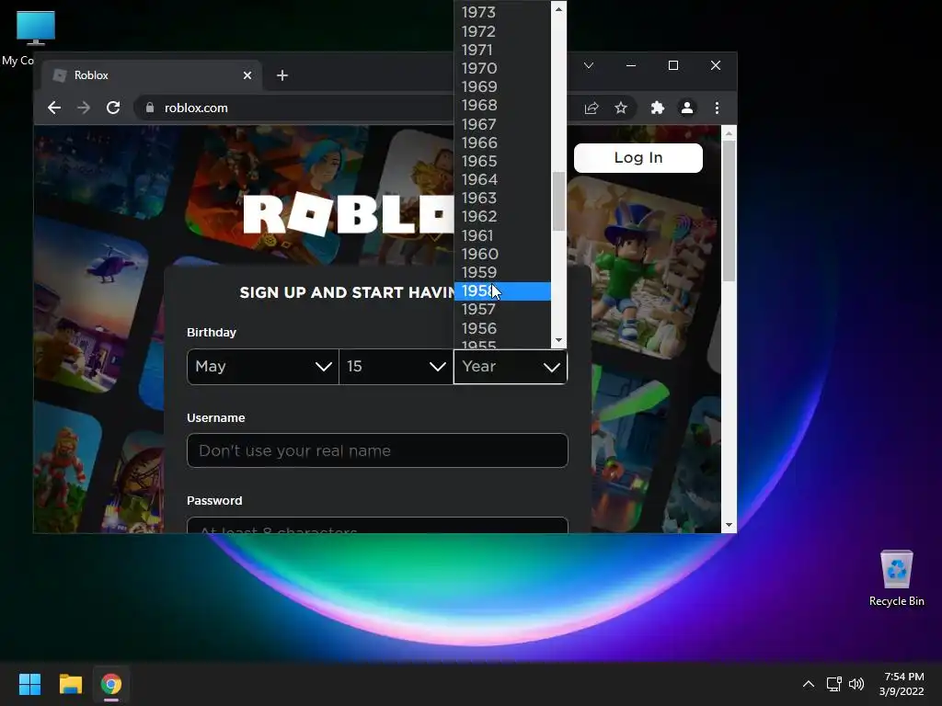Screen dimensions: 942x706
Task: Select year 1970
Action: click(x=502, y=68)
